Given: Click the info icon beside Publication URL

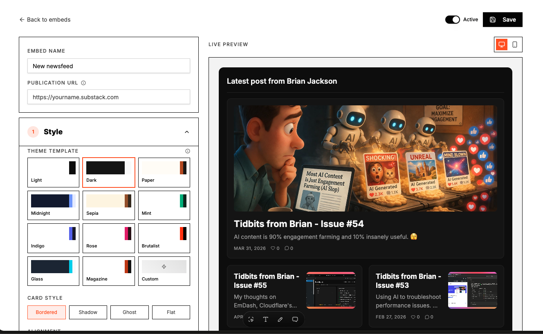Looking at the screenshot, I should (x=83, y=83).
